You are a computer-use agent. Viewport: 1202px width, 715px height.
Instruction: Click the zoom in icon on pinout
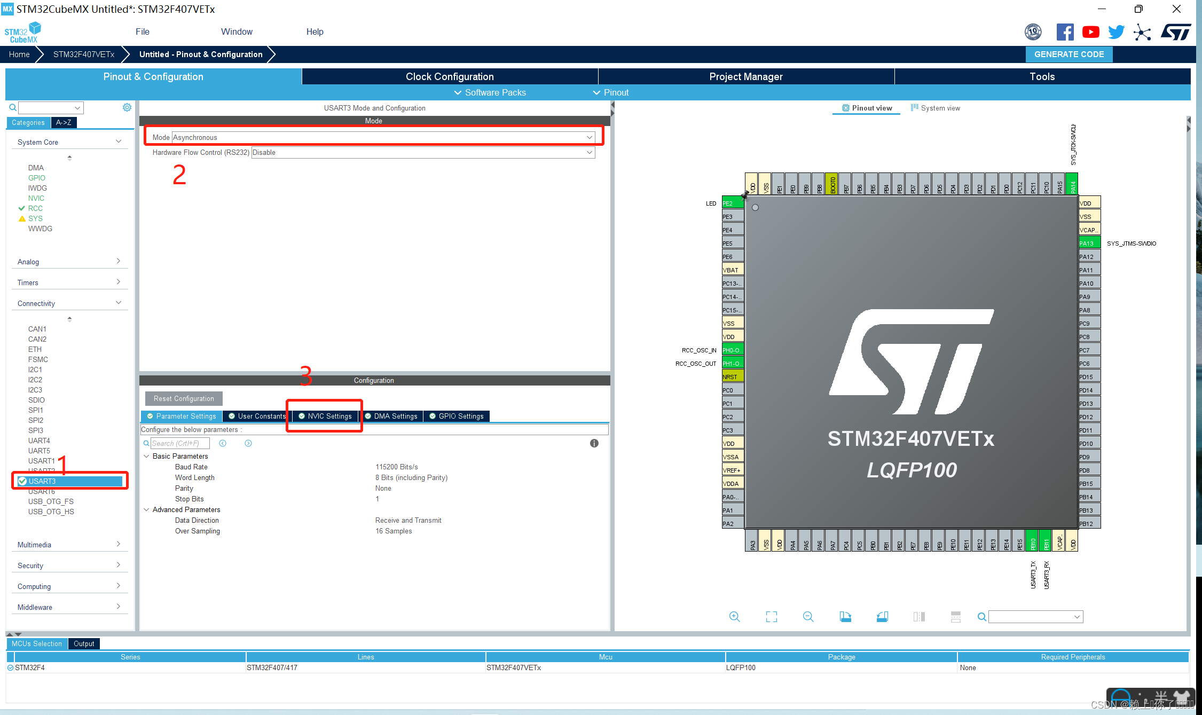(734, 616)
